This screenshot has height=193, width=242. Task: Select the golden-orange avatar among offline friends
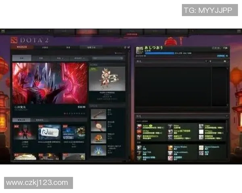[x=170, y=148]
